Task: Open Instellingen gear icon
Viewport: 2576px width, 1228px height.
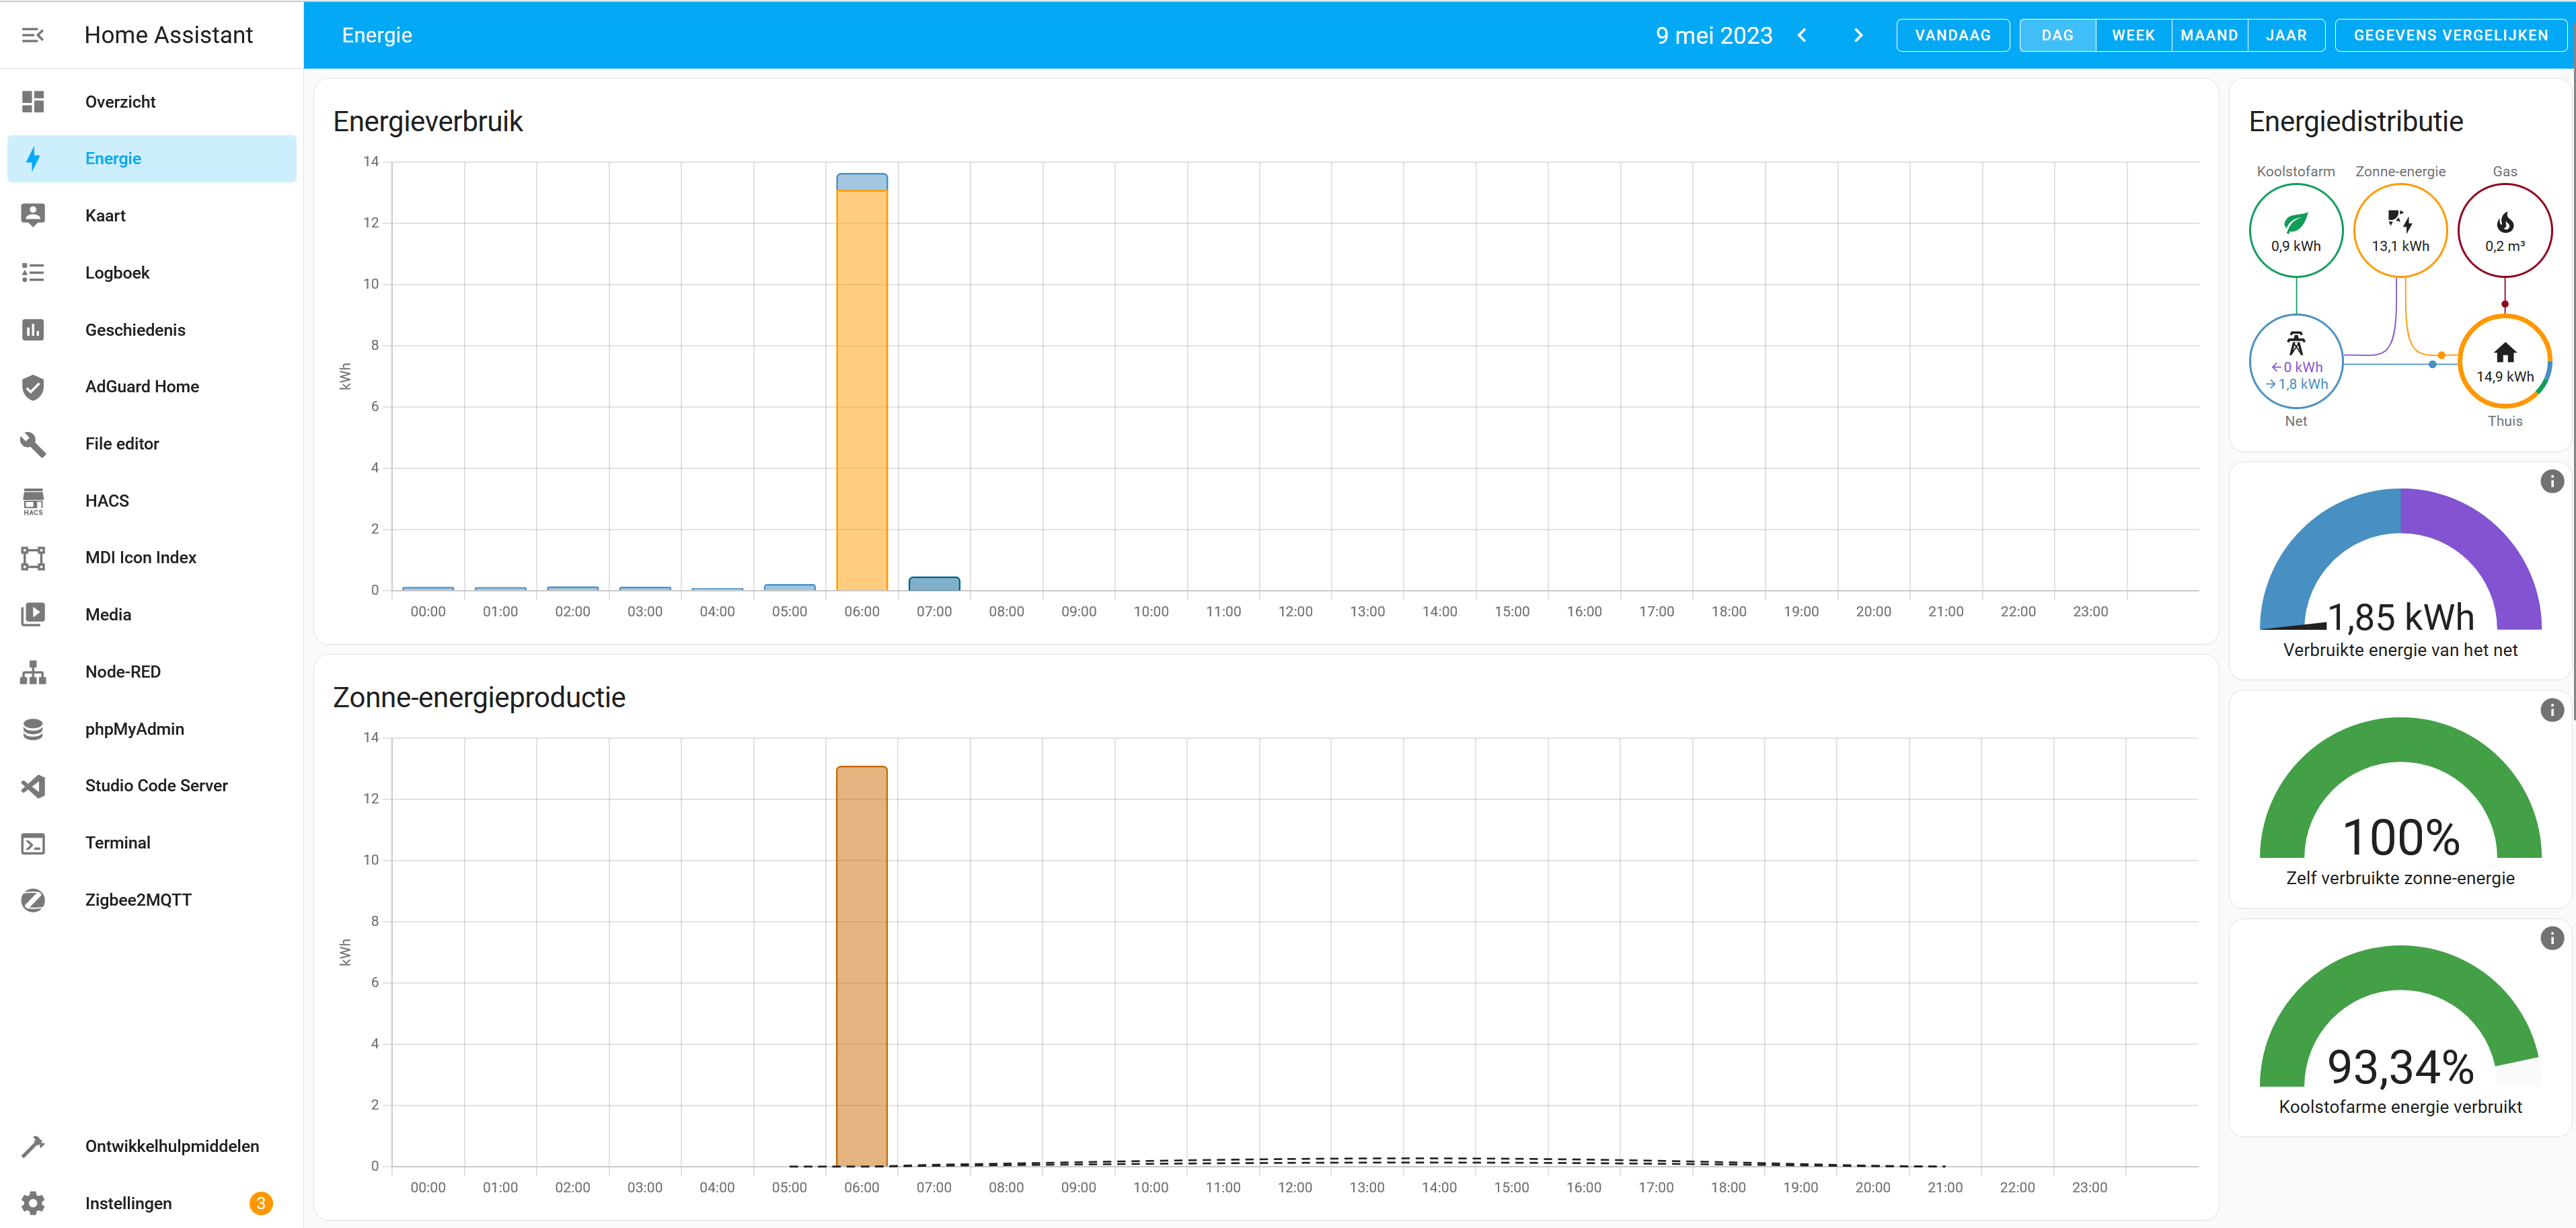Action: point(33,1203)
